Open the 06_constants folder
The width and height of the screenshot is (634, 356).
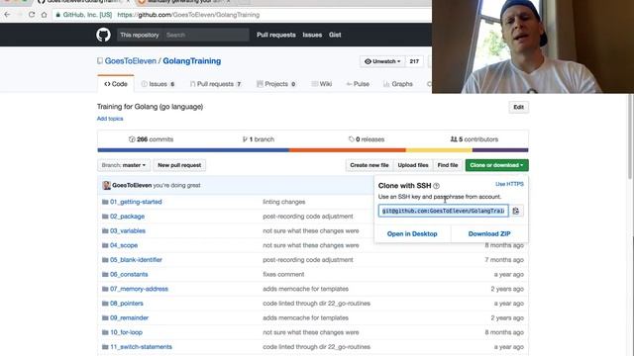tap(129, 275)
